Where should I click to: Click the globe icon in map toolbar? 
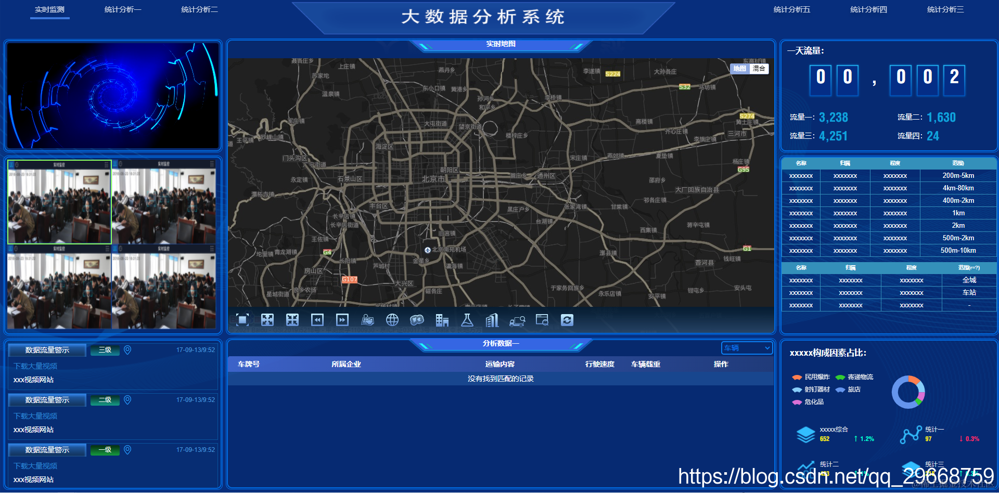click(392, 320)
